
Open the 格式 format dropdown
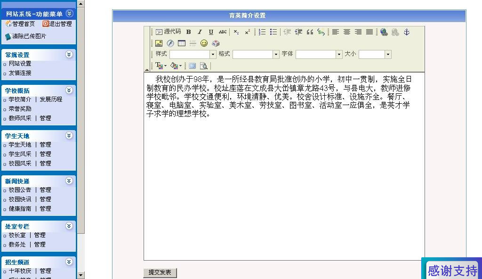pos(276,55)
